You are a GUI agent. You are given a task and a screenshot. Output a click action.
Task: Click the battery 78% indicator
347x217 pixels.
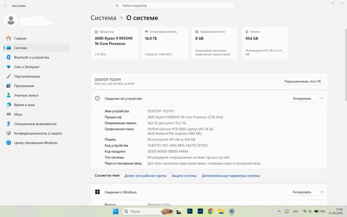[320, 211]
